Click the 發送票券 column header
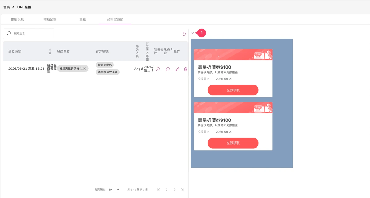The width and height of the screenshot is (370, 198). (63, 51)
